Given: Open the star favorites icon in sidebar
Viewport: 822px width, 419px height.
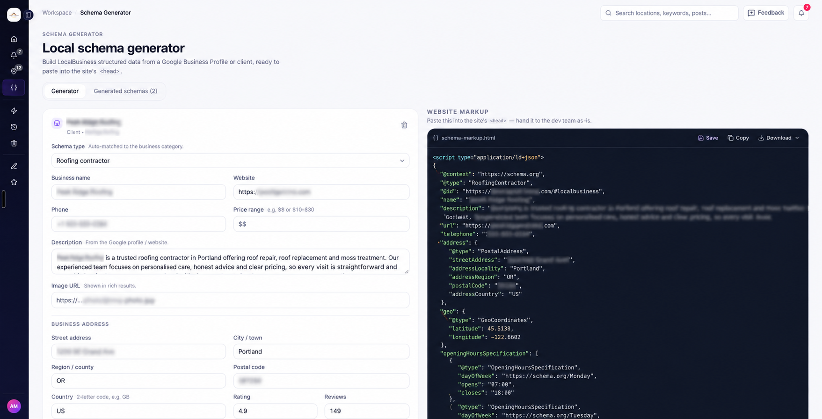Looking at the screenshot, I should (x=14, y=182).
